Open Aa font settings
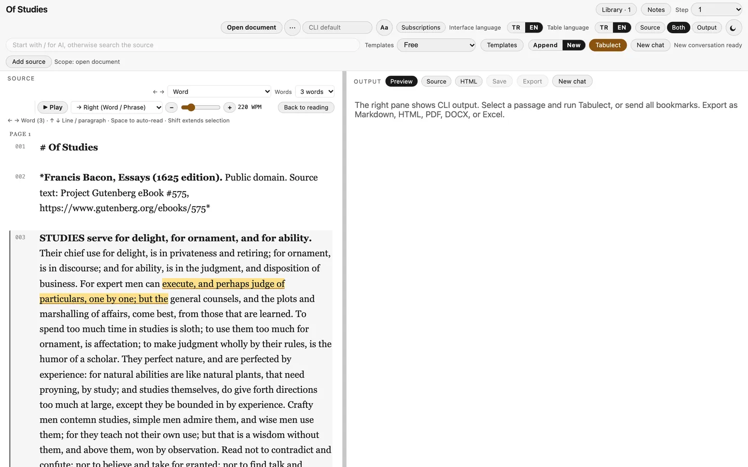Screen dimensions: 748x467 384,28
